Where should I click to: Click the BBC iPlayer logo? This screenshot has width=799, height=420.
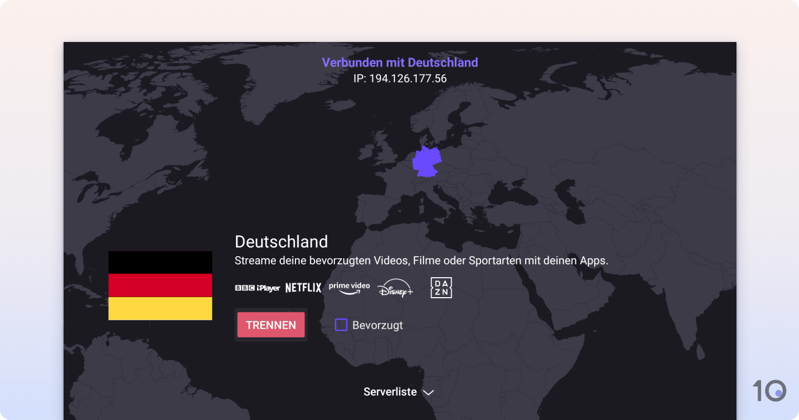pos(257,287)
